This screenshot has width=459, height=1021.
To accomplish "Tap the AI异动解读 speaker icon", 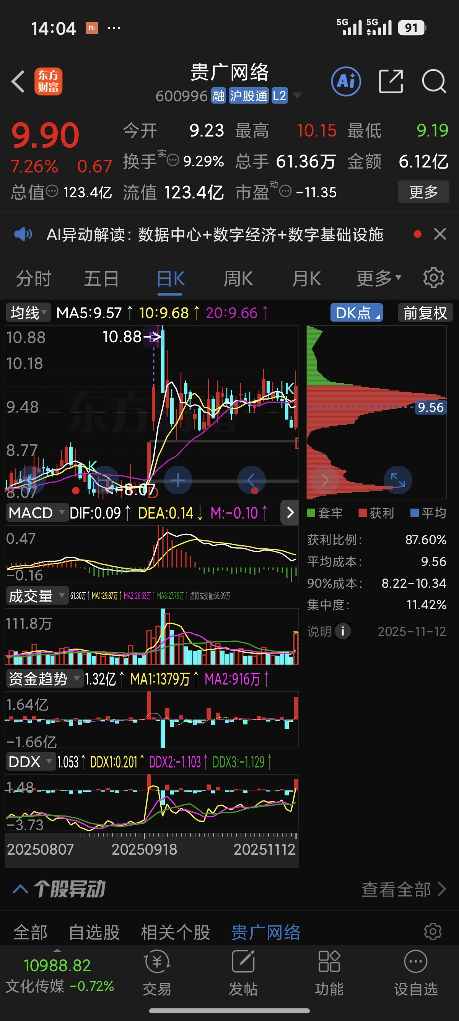I will tap(23, 234).
